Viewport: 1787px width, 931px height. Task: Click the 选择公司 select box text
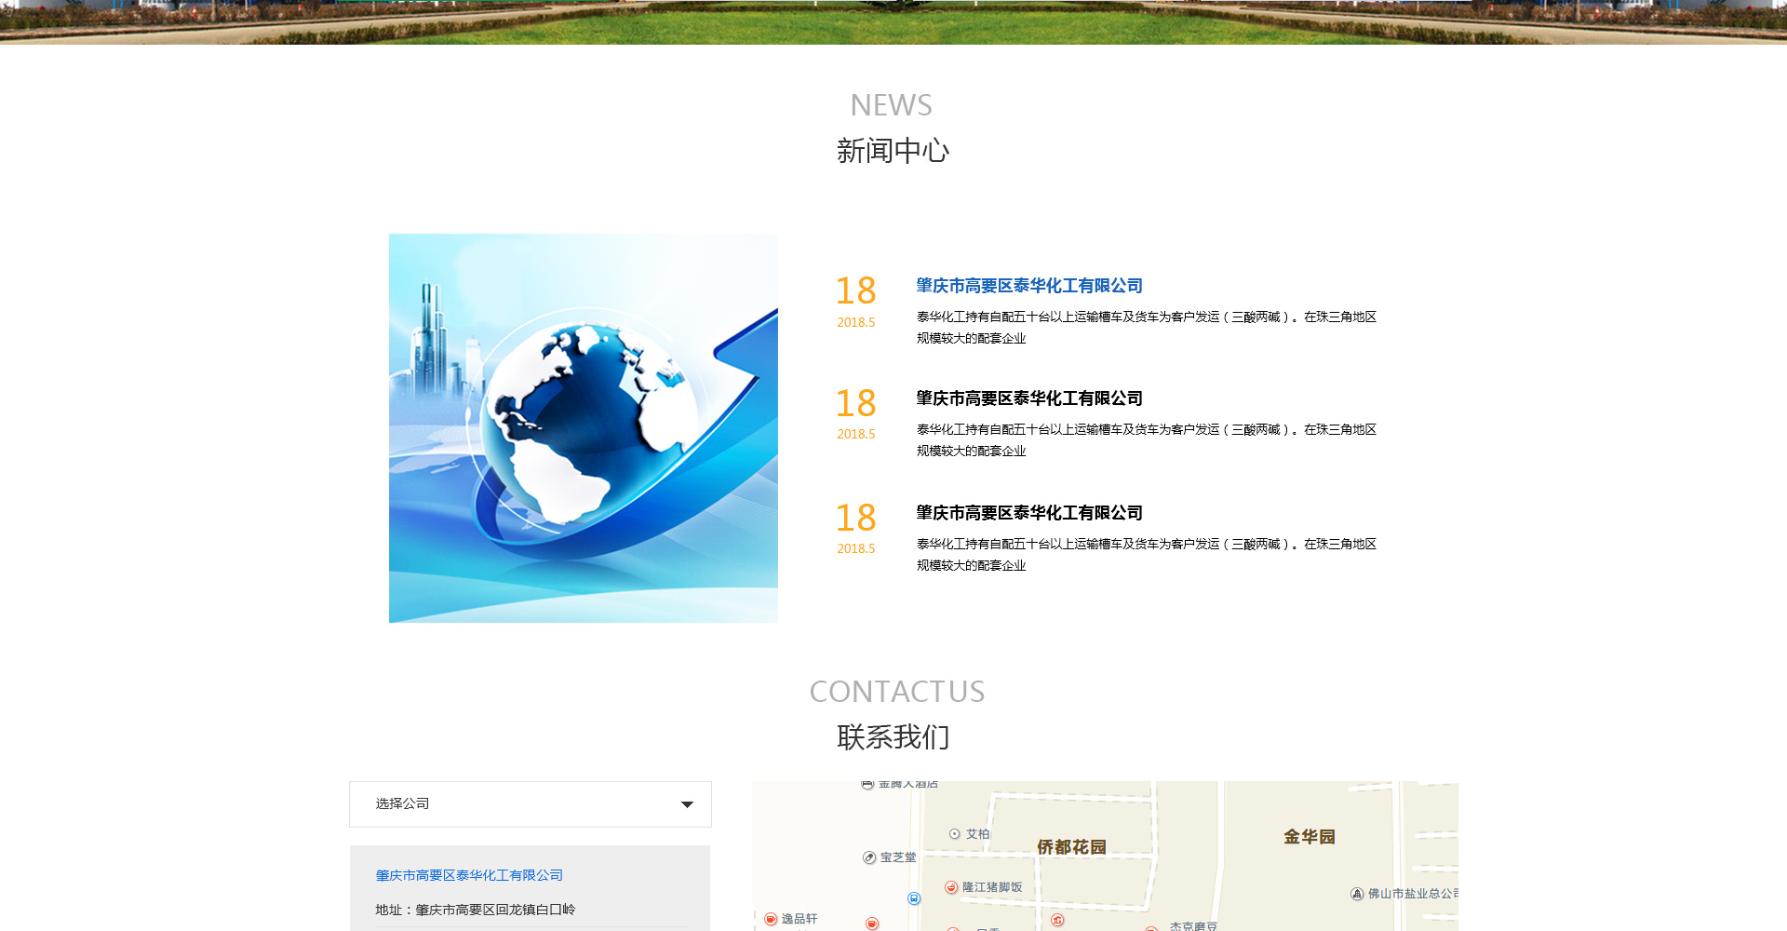403,803
